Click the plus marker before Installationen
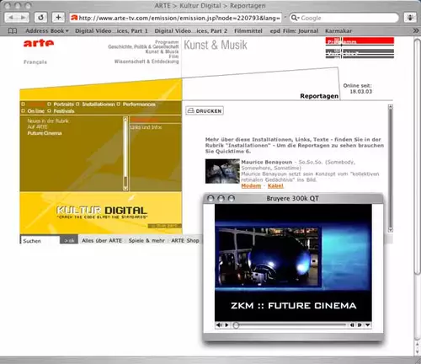The height and width of the screenshot is (364, 421). tap(77, 104)
